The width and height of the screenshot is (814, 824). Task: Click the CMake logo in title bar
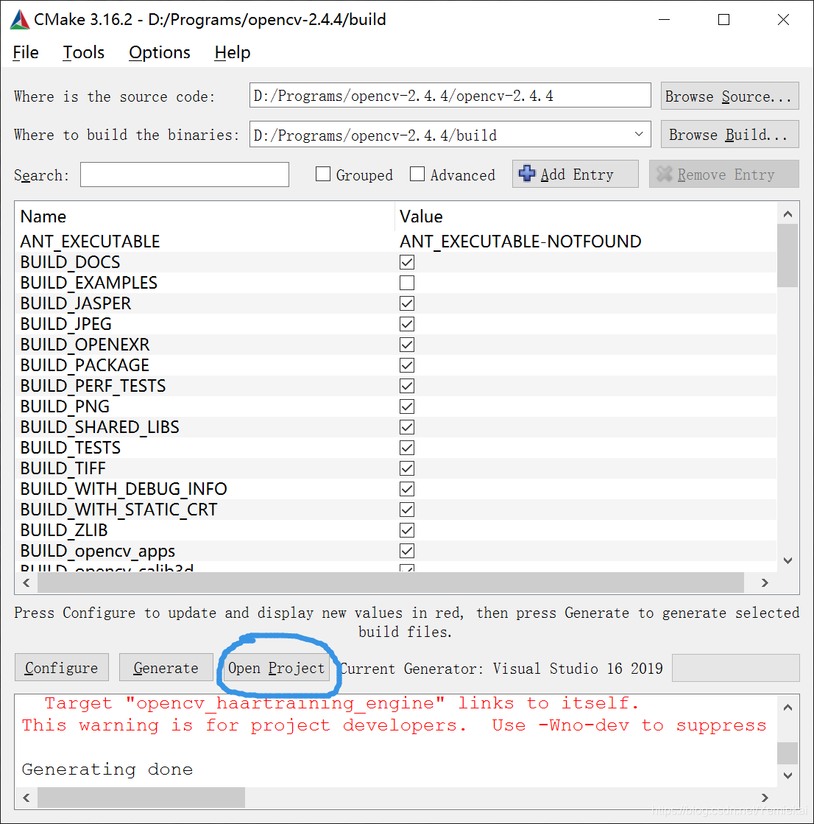point(20,19)
